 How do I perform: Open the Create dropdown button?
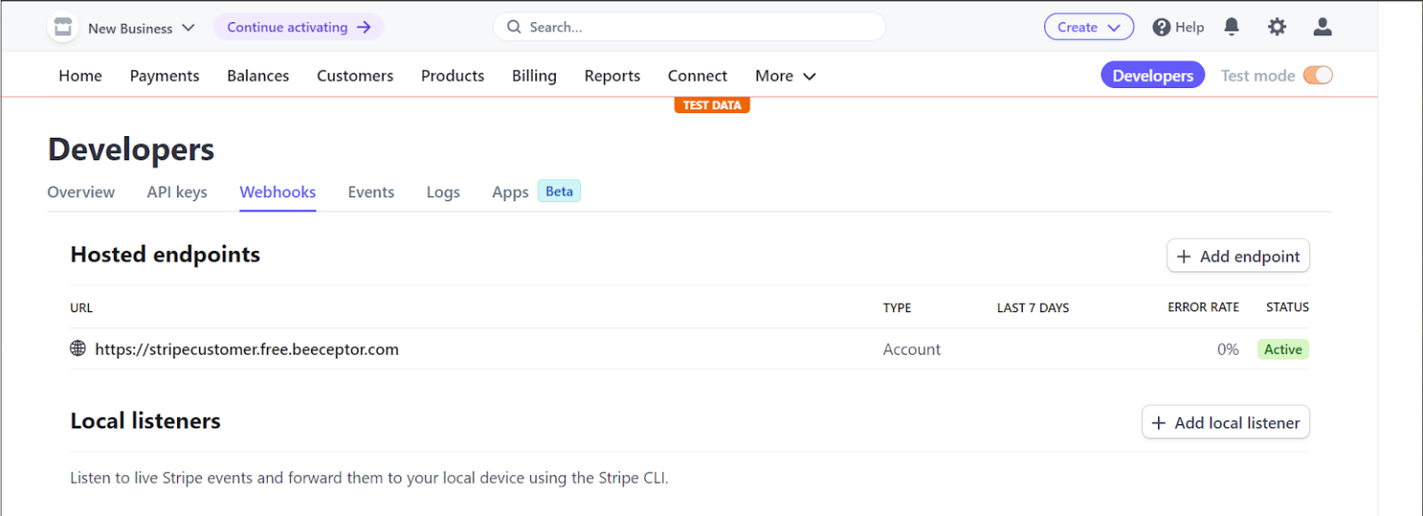1089,27
